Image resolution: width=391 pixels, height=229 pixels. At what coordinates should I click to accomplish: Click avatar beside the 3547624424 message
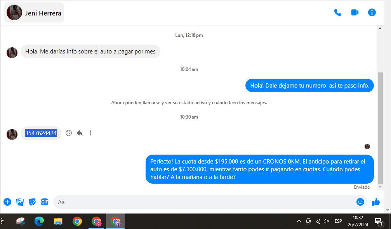click(12, 134)
